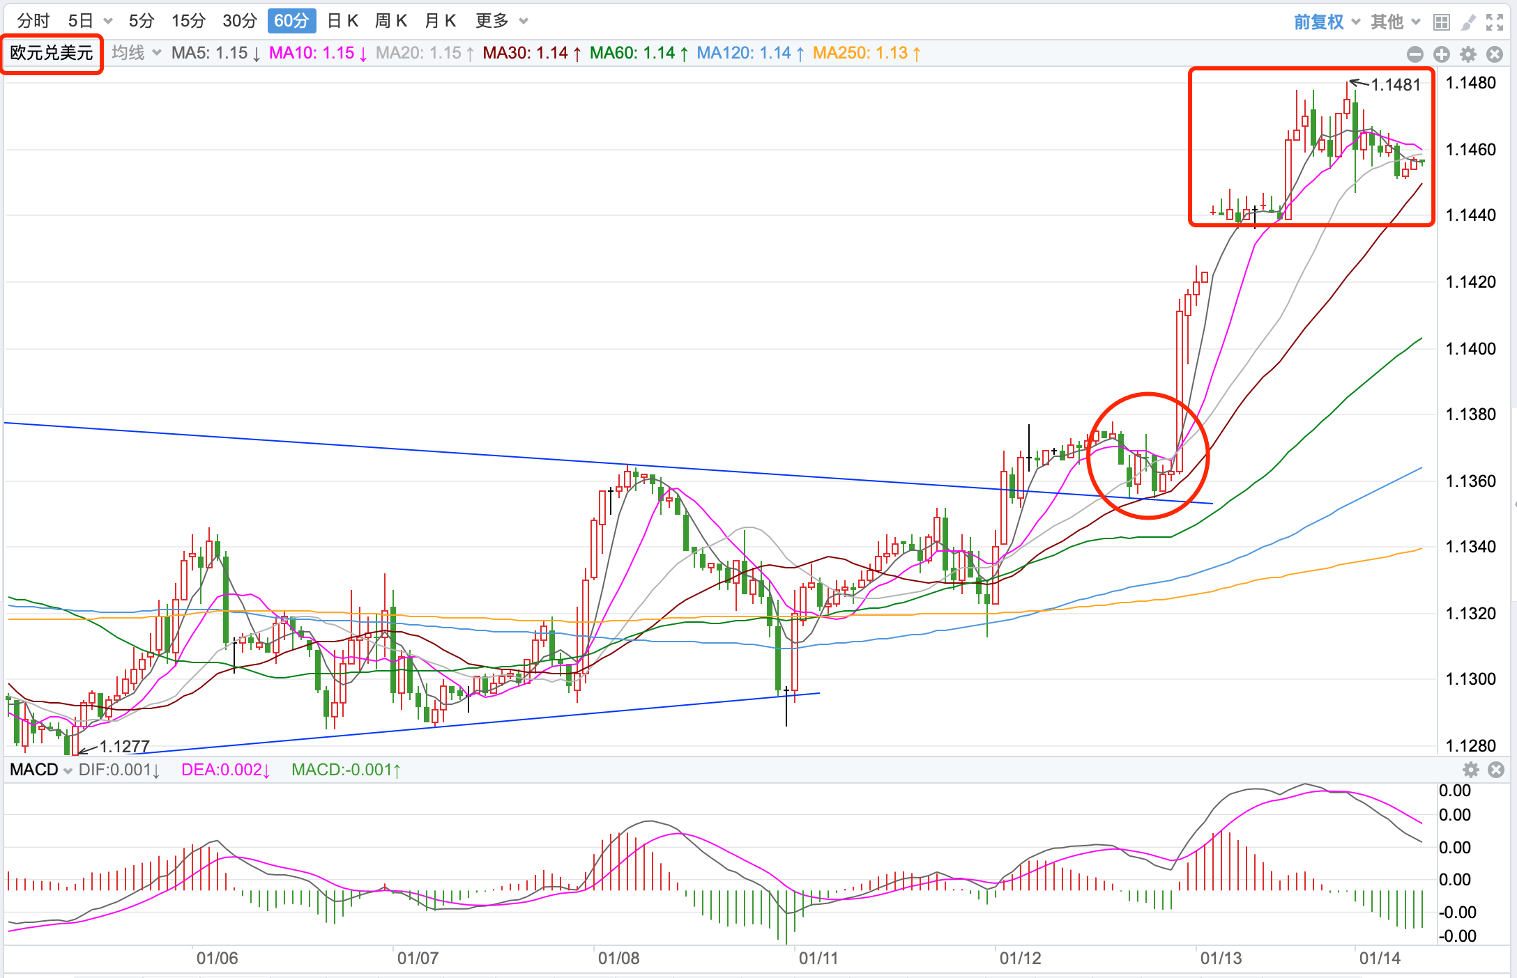Open the 其他 options dropdown

(1395, 22)
